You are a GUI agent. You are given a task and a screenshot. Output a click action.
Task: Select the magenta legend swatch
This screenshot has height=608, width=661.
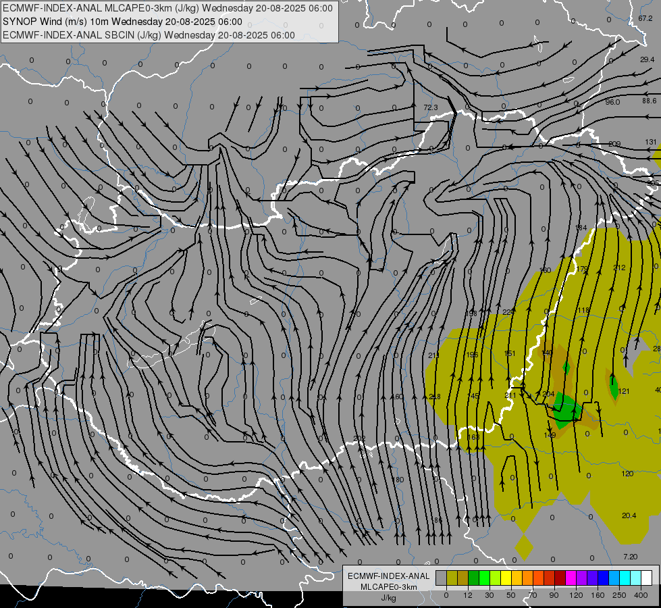pos(571,578)
